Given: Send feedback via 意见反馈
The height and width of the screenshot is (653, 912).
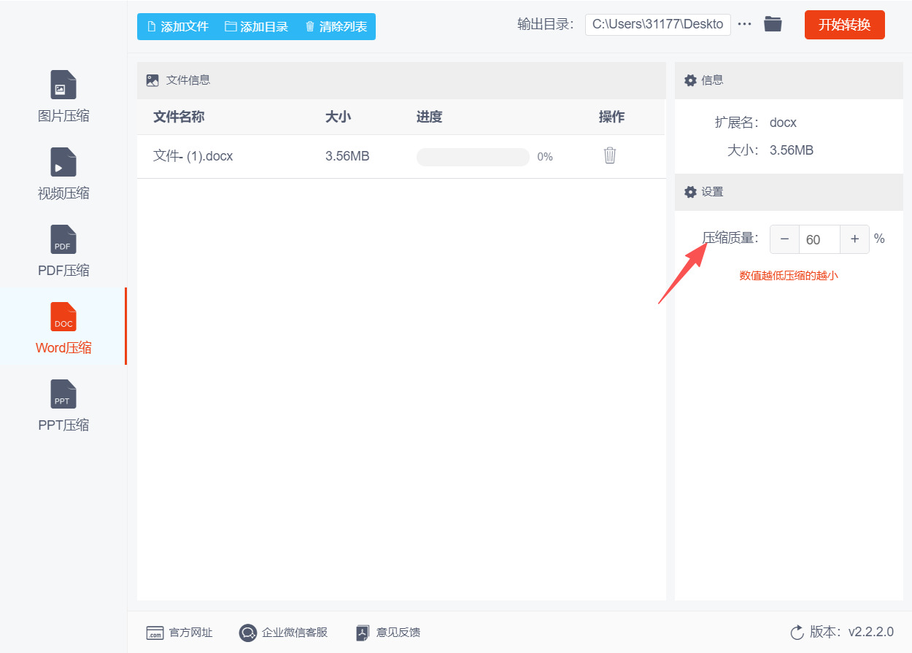Looking at the screenshot, I should tap(387, 633).
